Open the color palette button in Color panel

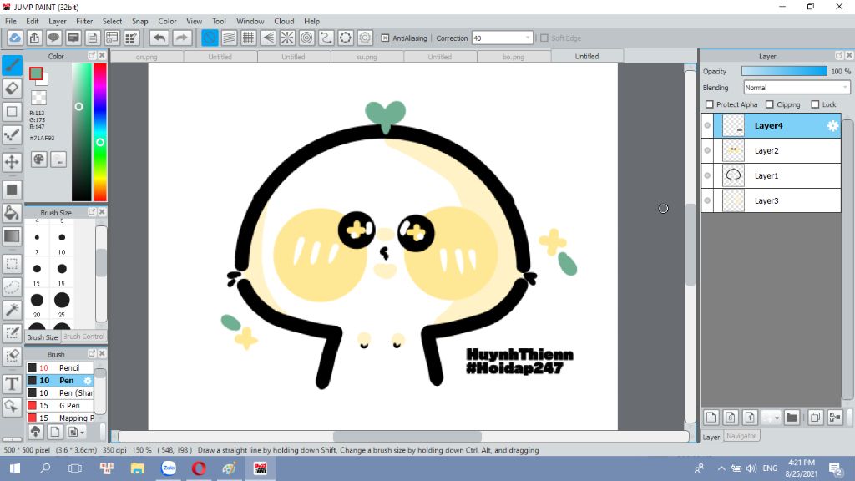(x=38, y=159)
